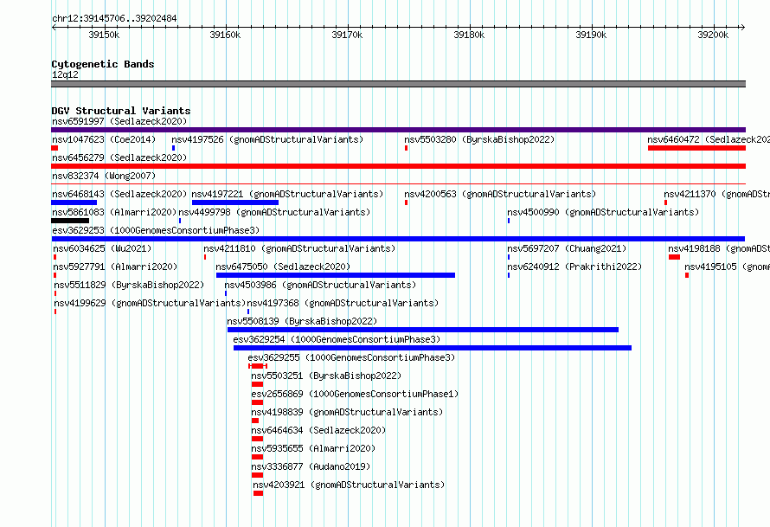Click esv2656869 (1000GenomesConsortiumPhase1) label
Image resolution: width=770 pixels, height=527 pixels.
355,394
